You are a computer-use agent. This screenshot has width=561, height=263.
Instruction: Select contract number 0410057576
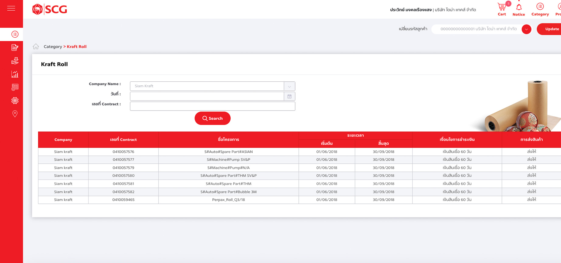(124, 152)
